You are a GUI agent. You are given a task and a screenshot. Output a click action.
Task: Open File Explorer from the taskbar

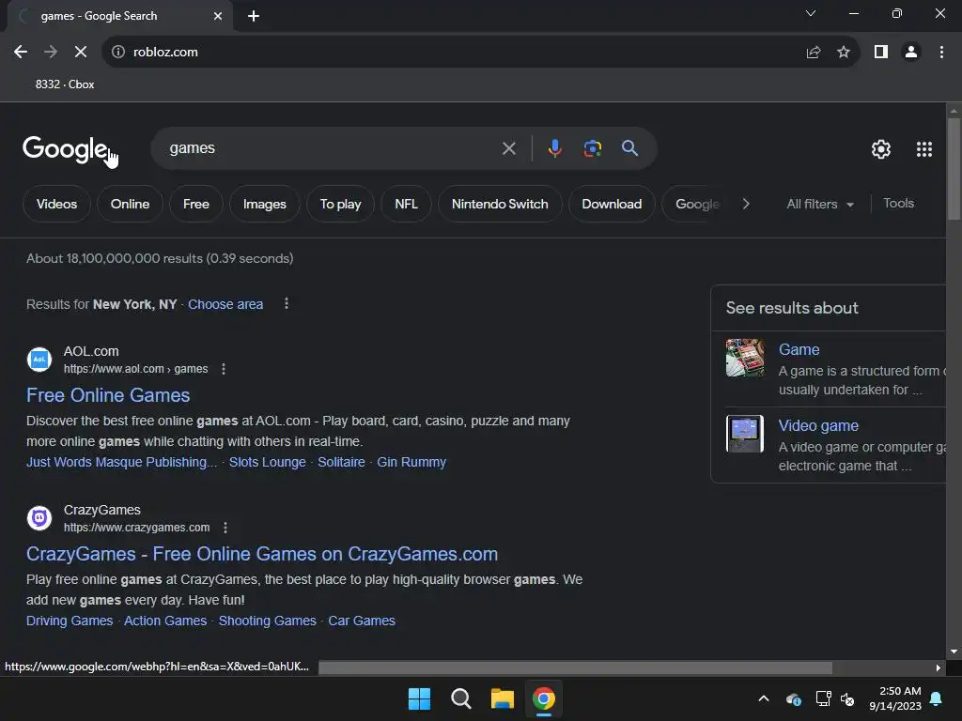click(x=502, y=698)
